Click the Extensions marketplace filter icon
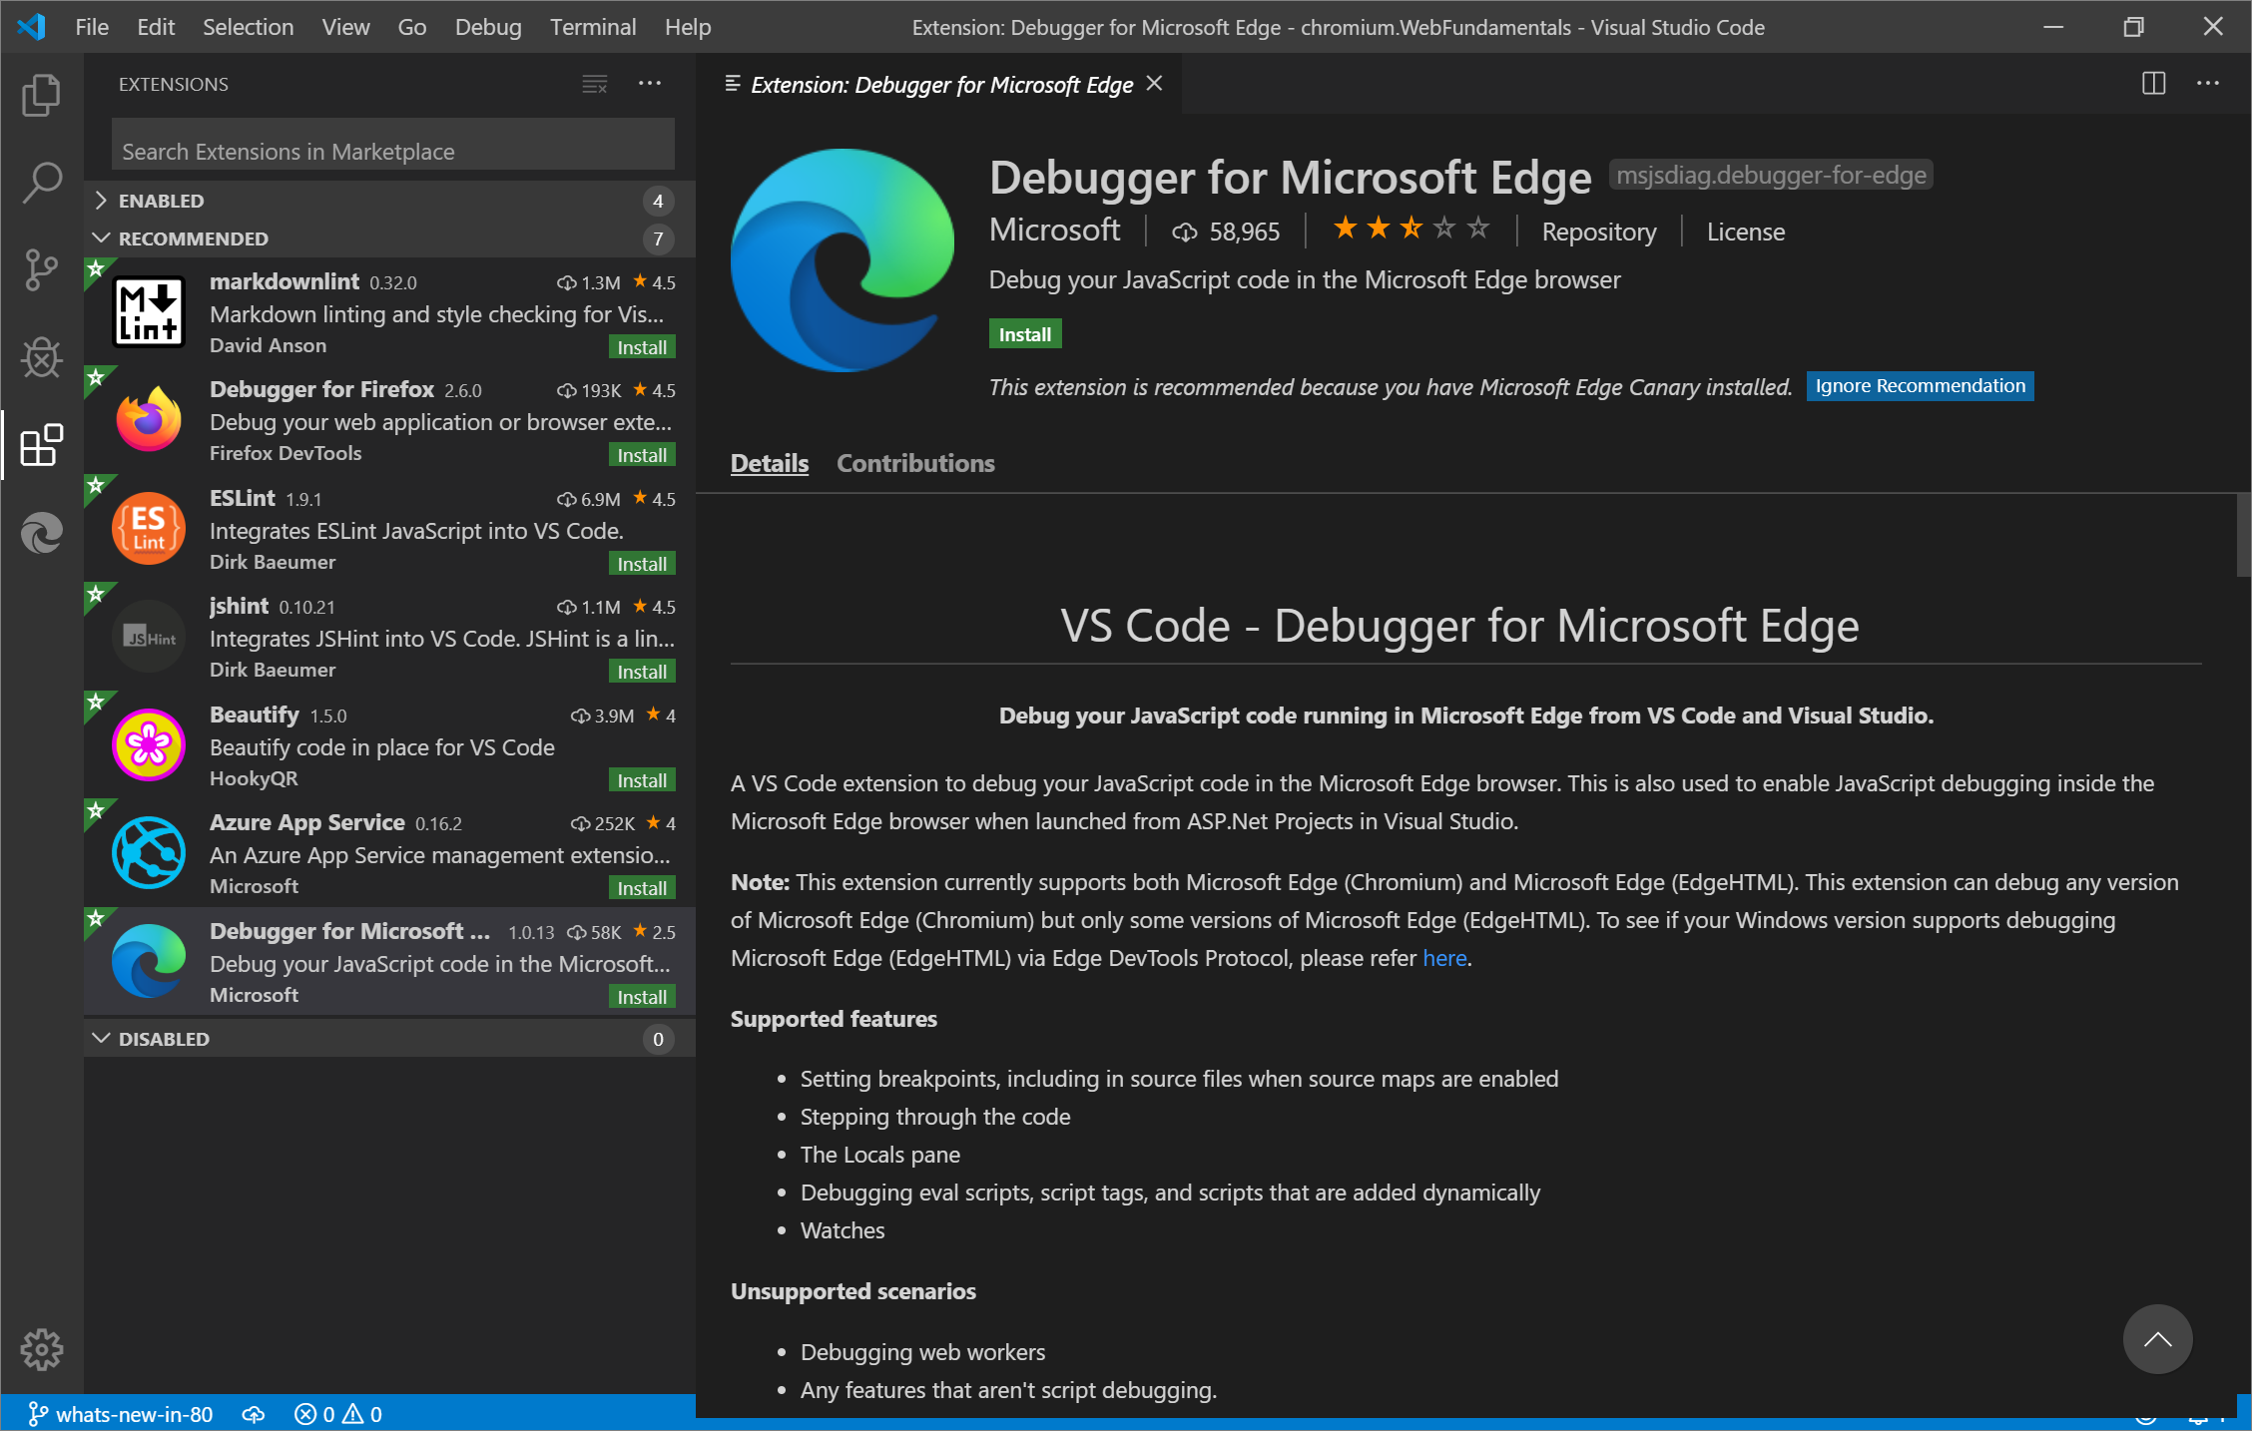The height and width of the screenshot is (1431, 2252). click(594, 82)
